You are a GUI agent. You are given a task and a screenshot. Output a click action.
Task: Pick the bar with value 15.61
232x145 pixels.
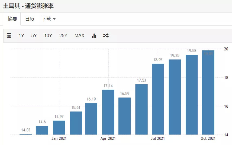[76, 123]
